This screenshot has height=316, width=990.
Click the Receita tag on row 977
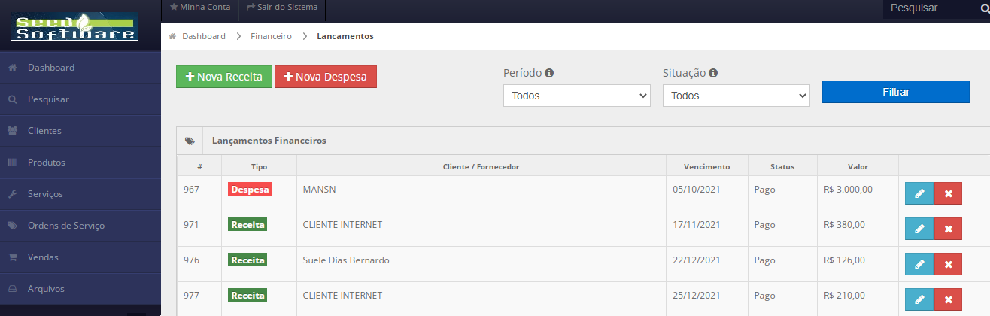247,296
